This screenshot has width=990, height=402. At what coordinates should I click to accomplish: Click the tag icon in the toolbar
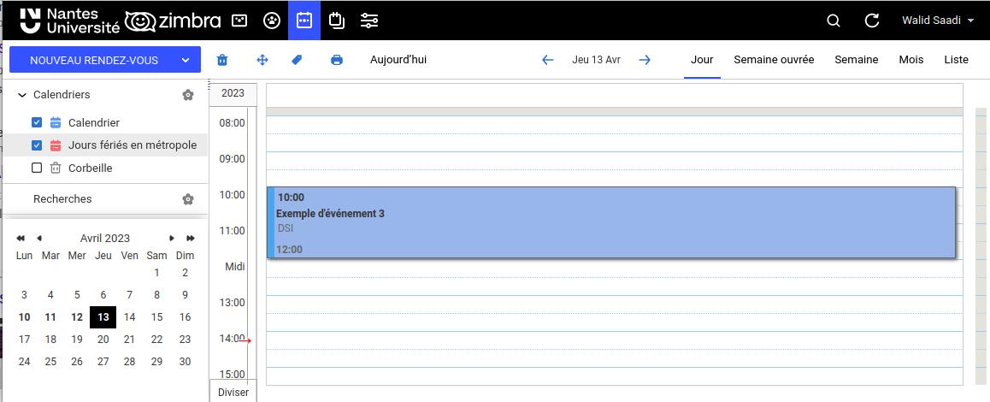(297, 60)
